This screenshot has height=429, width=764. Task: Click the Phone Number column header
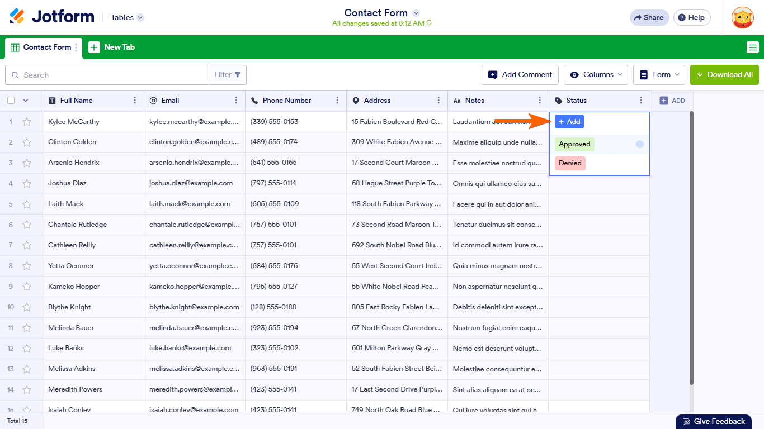tap(296, 101)
